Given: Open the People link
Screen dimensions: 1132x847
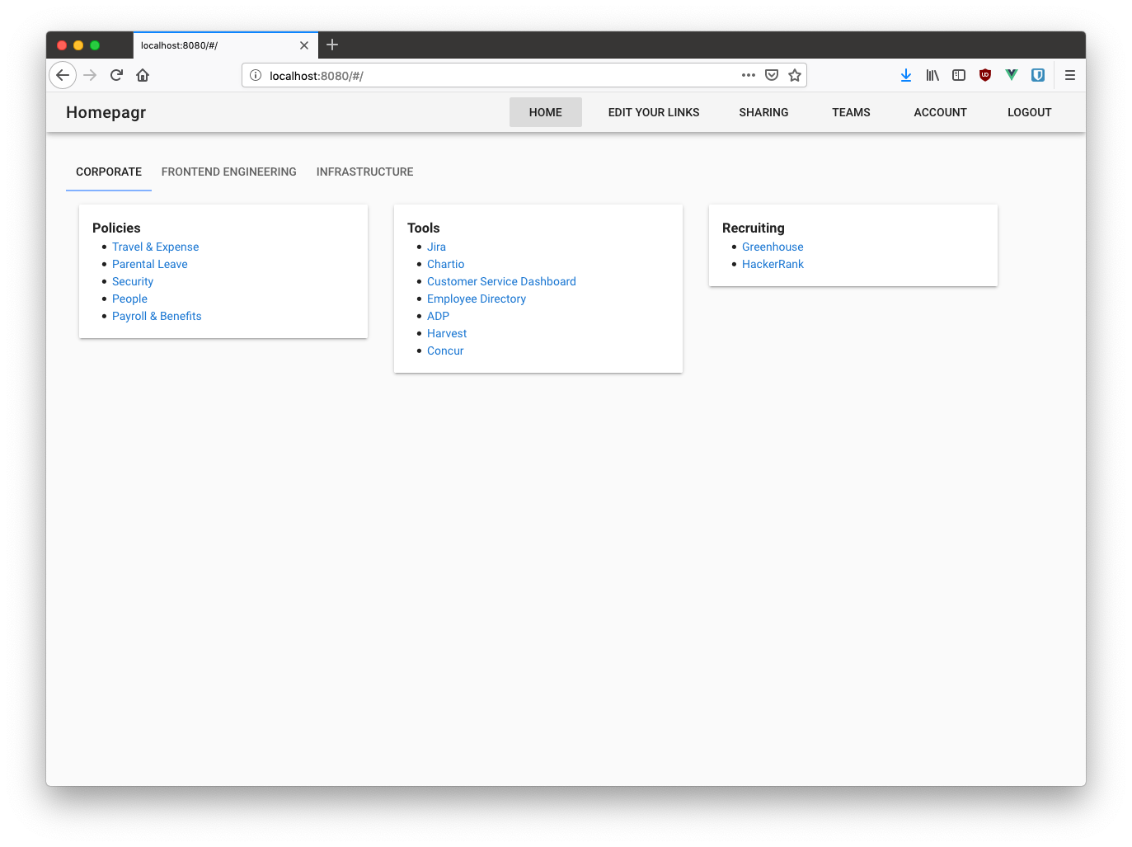Looking at the screenshot, I should pyautogui.click(x=129, y=299).
